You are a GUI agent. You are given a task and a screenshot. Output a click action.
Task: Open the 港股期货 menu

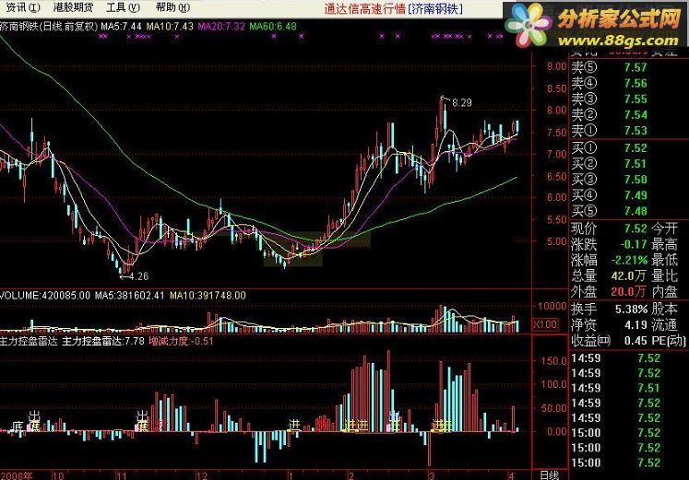(x=73, y=7)
